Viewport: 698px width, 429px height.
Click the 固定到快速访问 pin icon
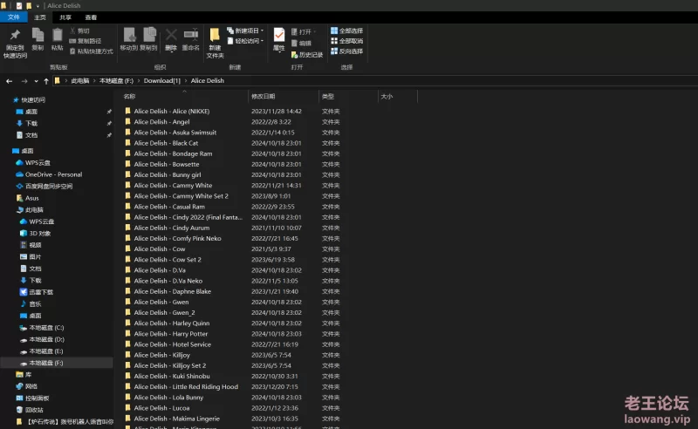tap(14, 35)
